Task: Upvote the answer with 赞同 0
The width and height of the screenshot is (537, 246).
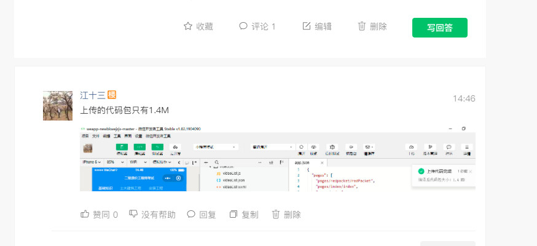Action: point(99,215)
